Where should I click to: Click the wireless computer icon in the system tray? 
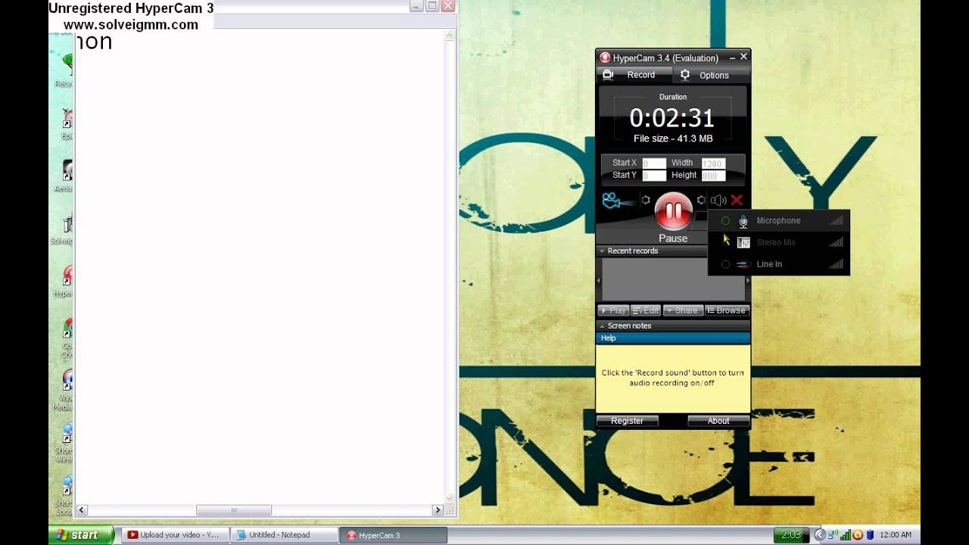coord(834,535)
